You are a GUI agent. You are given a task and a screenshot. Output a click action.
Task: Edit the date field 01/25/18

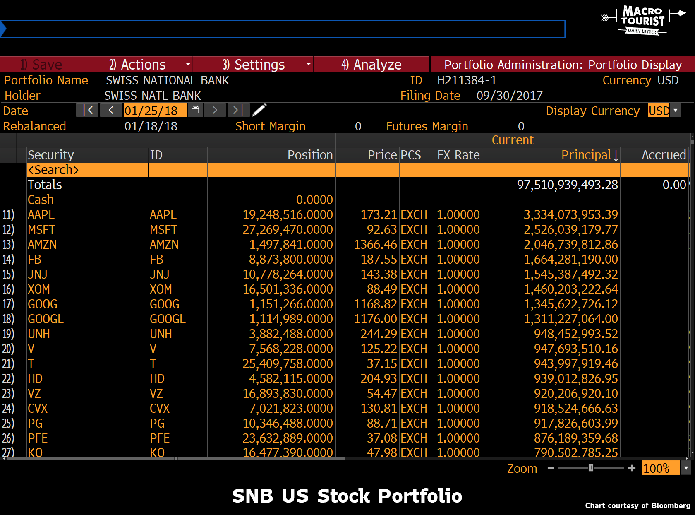click(155, 111)
